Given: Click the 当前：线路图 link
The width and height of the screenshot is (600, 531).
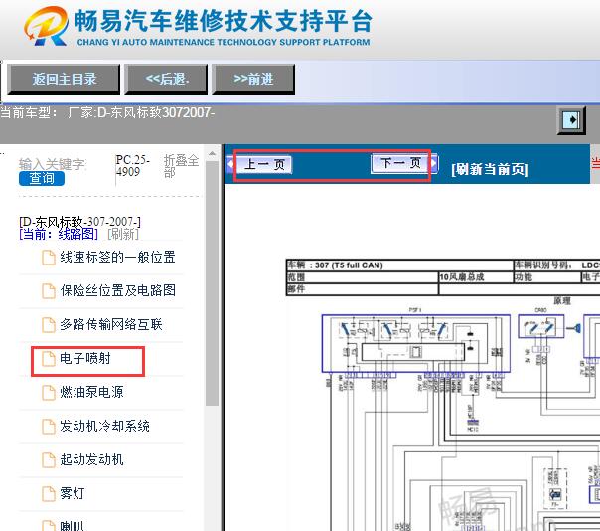Looking at the screenshot, I should pos(59,234).
